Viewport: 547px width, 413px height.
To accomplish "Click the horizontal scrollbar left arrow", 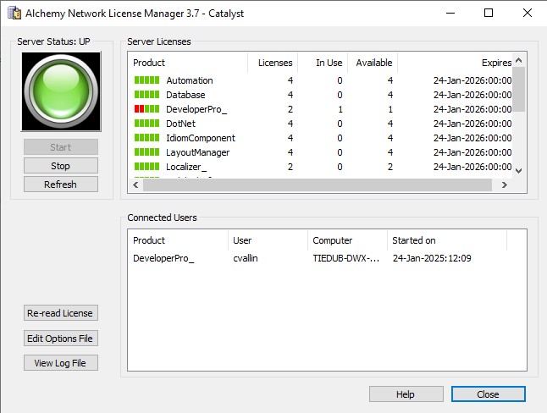I will click(x=135, y=184).
